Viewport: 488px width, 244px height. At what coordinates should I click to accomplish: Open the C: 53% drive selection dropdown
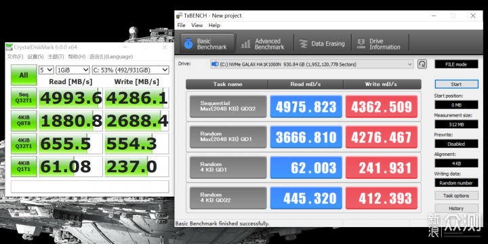130,70
